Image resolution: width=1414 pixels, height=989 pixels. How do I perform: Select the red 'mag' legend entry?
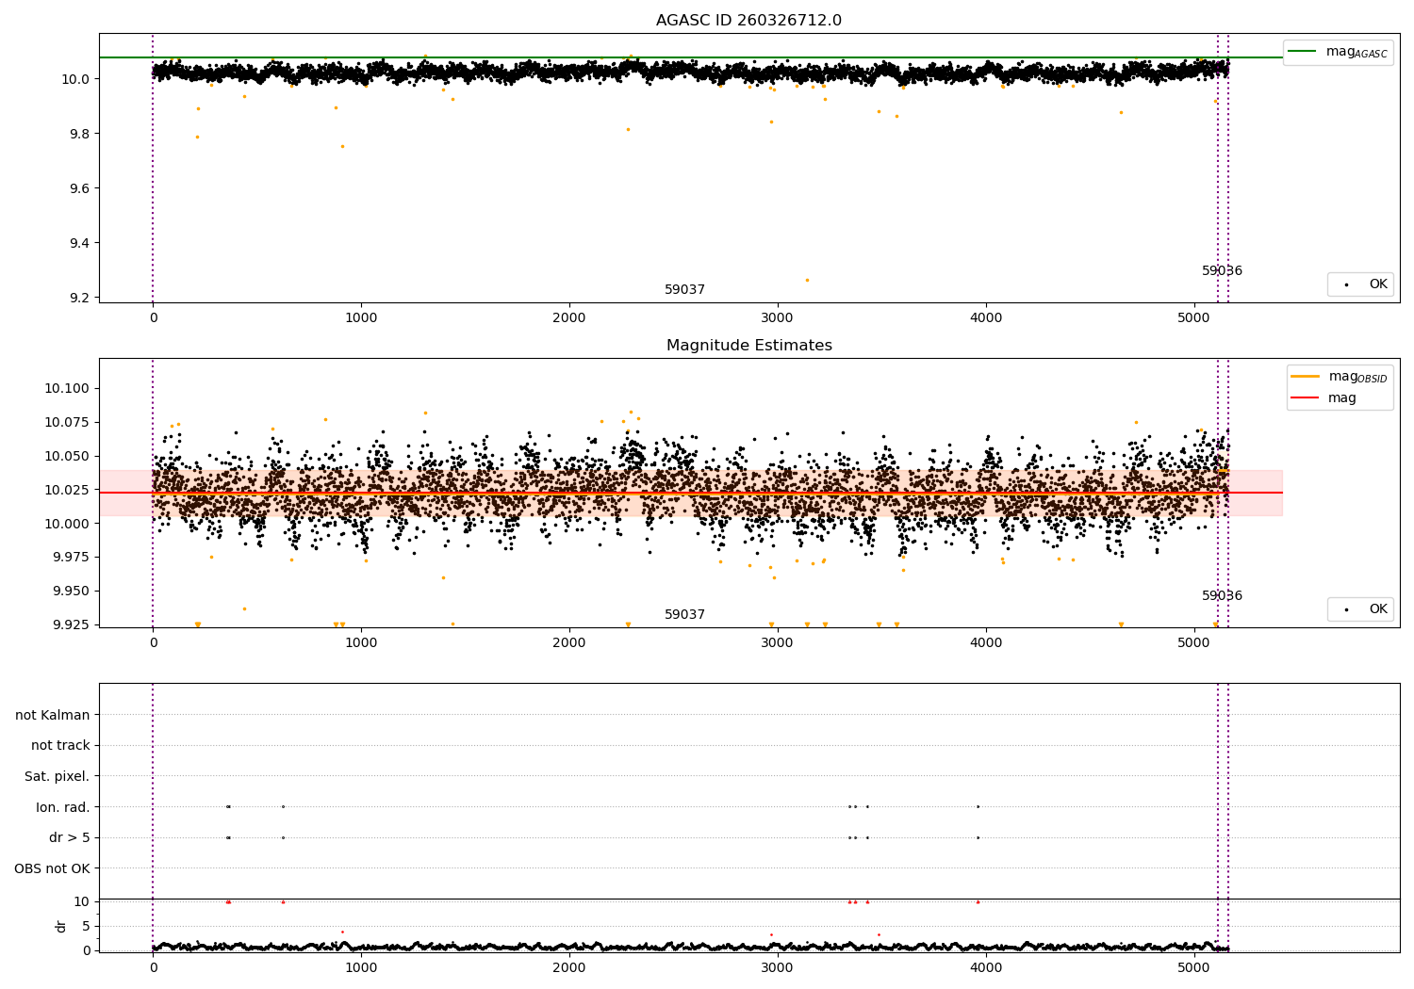pos(1324,398)
